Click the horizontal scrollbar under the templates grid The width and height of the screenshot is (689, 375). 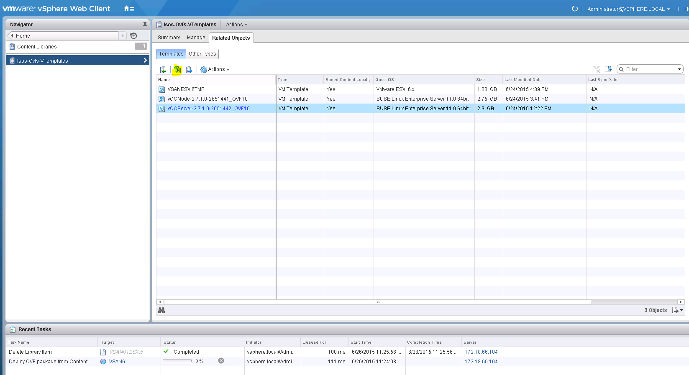[378, 302]
